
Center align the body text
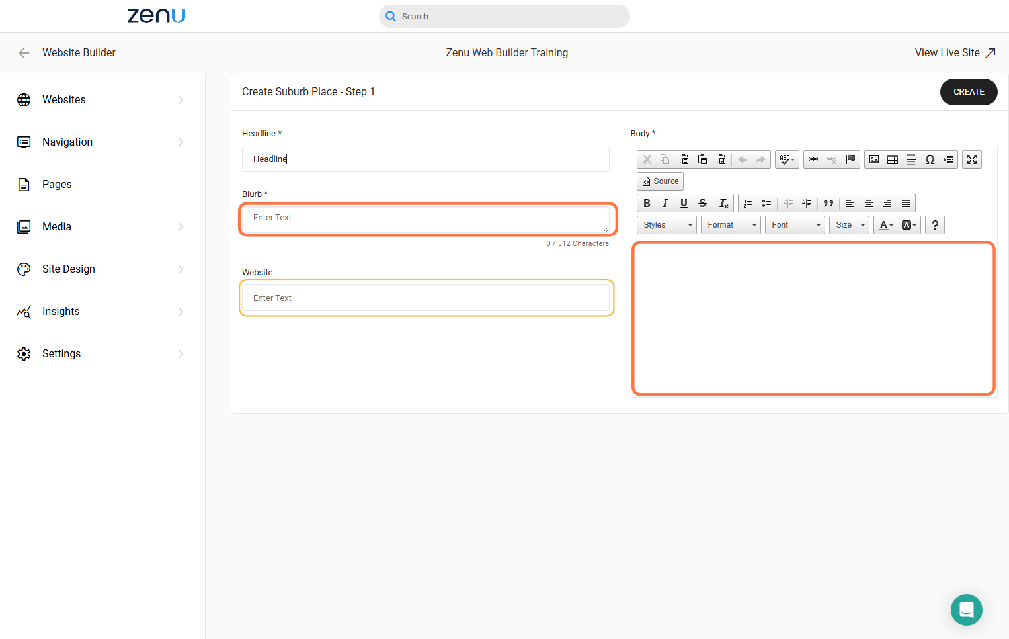tap(869, 203)
